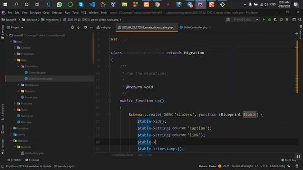The width and height of the screenshot is (303, 170).
Task: Open Windows taskbar search
Action: pyautogui.click(x=16, y=4)
